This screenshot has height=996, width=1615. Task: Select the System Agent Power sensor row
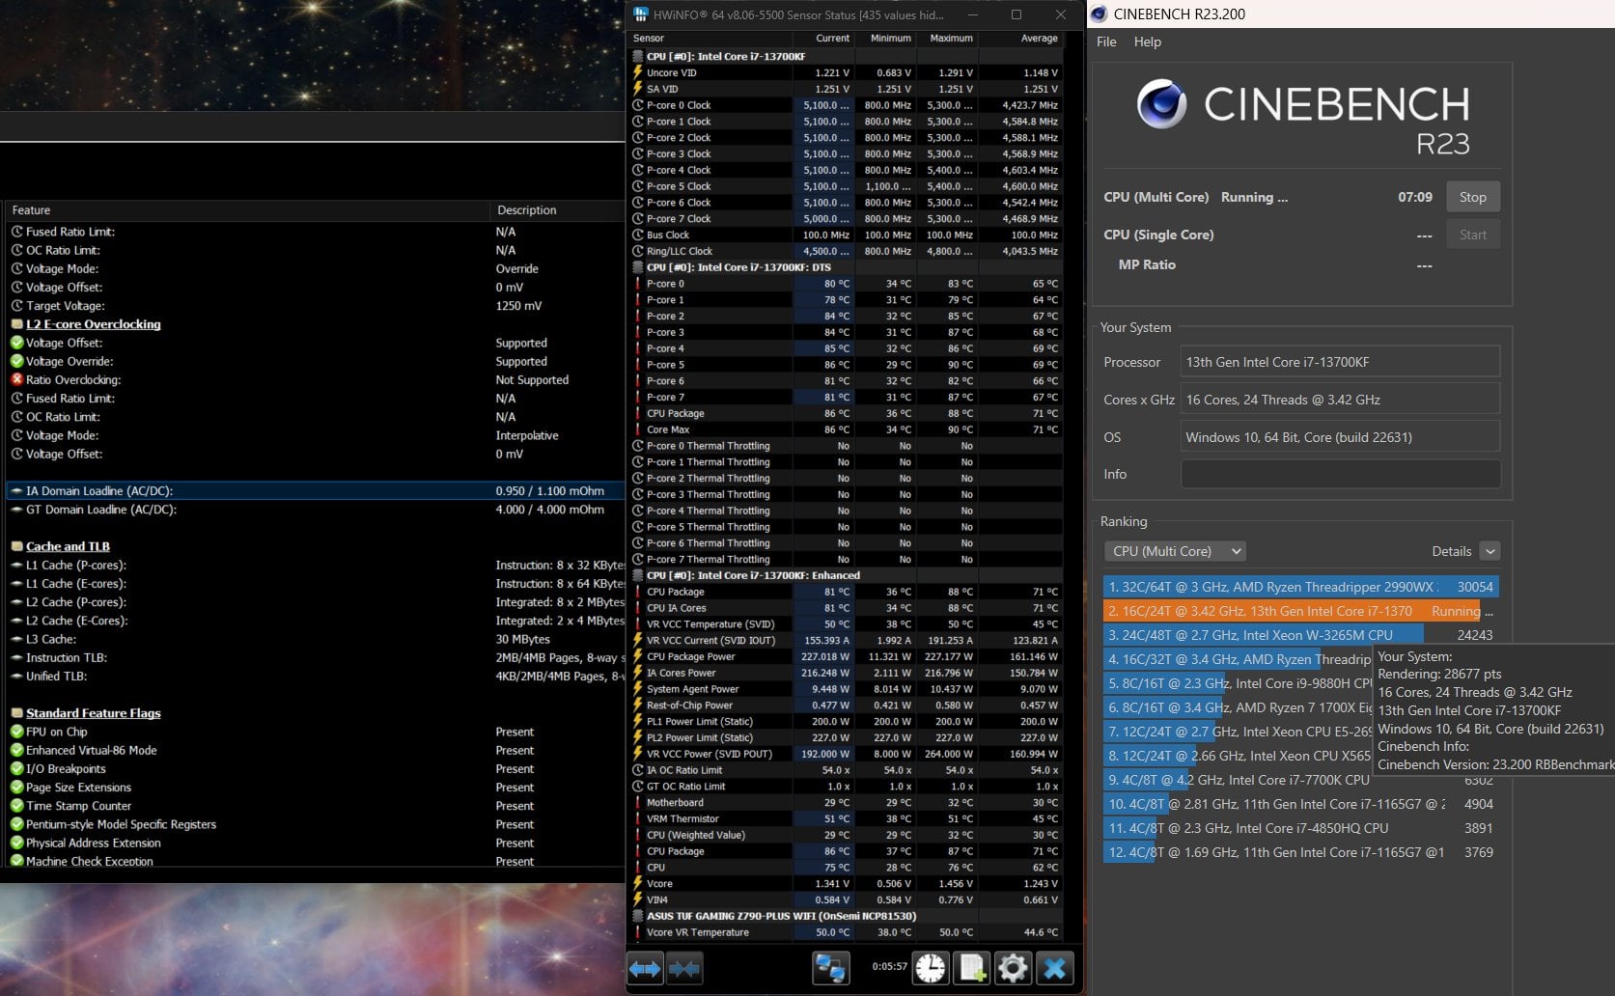[x=846, y=689]
